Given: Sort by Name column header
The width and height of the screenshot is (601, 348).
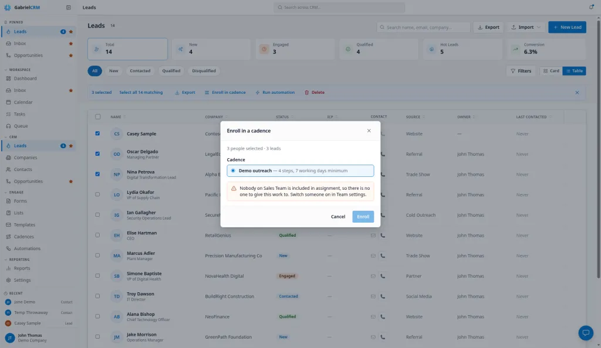Looking at the screenshot, I should point(118,117).
